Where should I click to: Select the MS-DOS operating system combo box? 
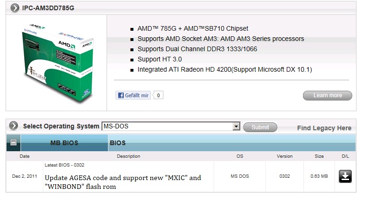[x=171, y=126]
